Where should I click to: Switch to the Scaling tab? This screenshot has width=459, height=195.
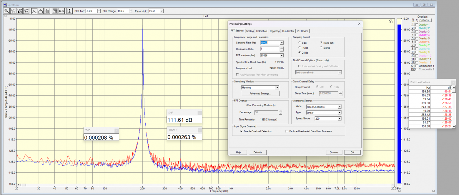pos(250,31)
